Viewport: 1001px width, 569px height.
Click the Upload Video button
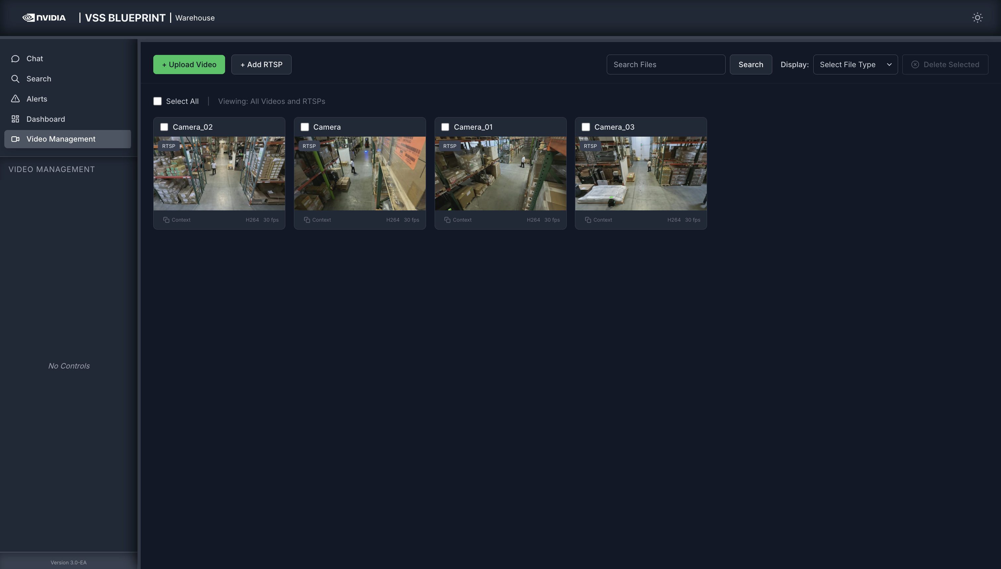point(189,65)
